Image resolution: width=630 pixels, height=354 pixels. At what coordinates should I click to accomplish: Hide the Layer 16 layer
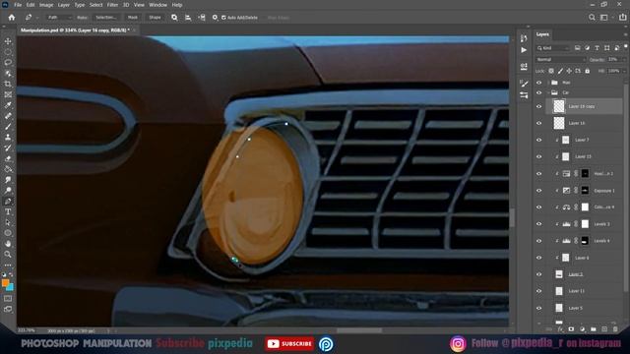point(539,123)
